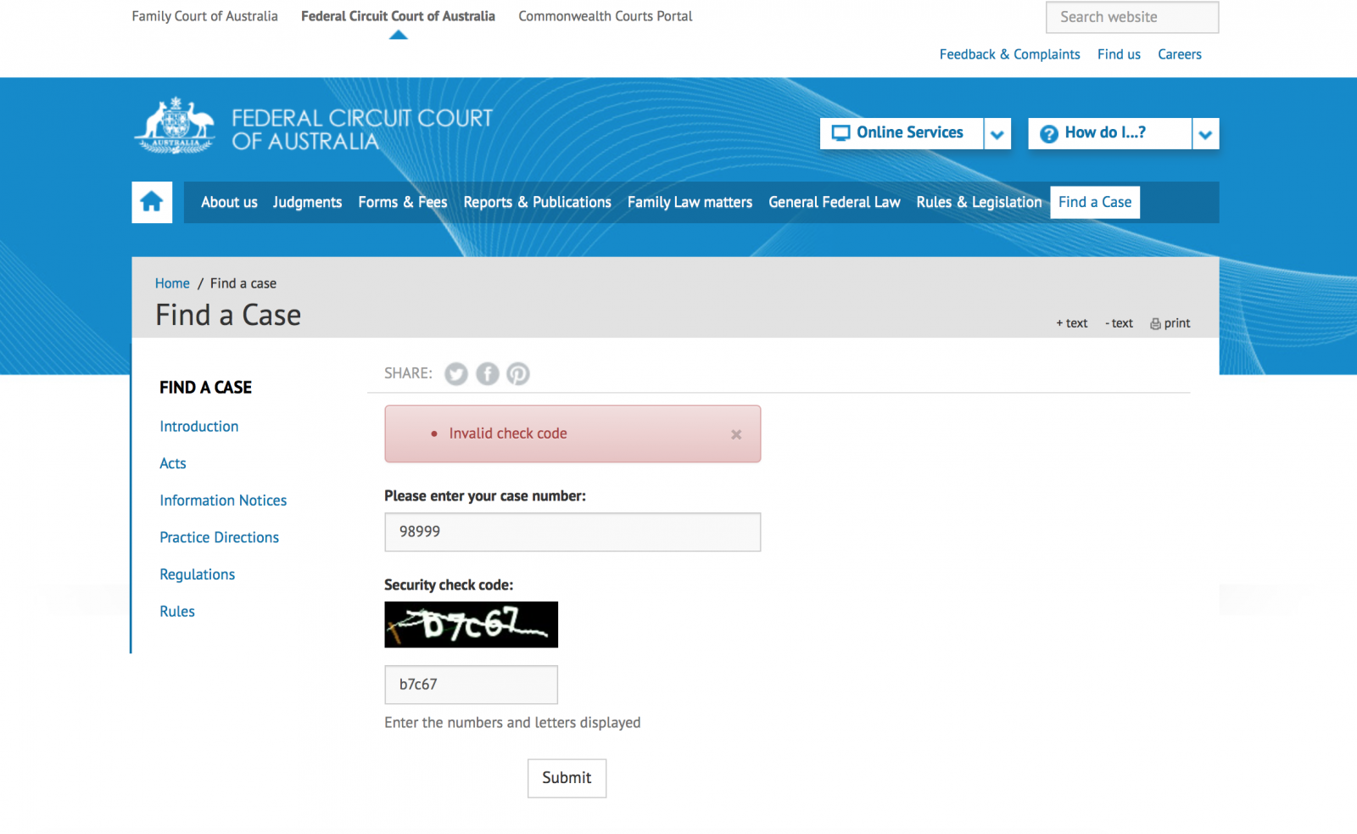Click the security check code input
The height and width of the screenshot is (834, 1357).
pos(471,685)
